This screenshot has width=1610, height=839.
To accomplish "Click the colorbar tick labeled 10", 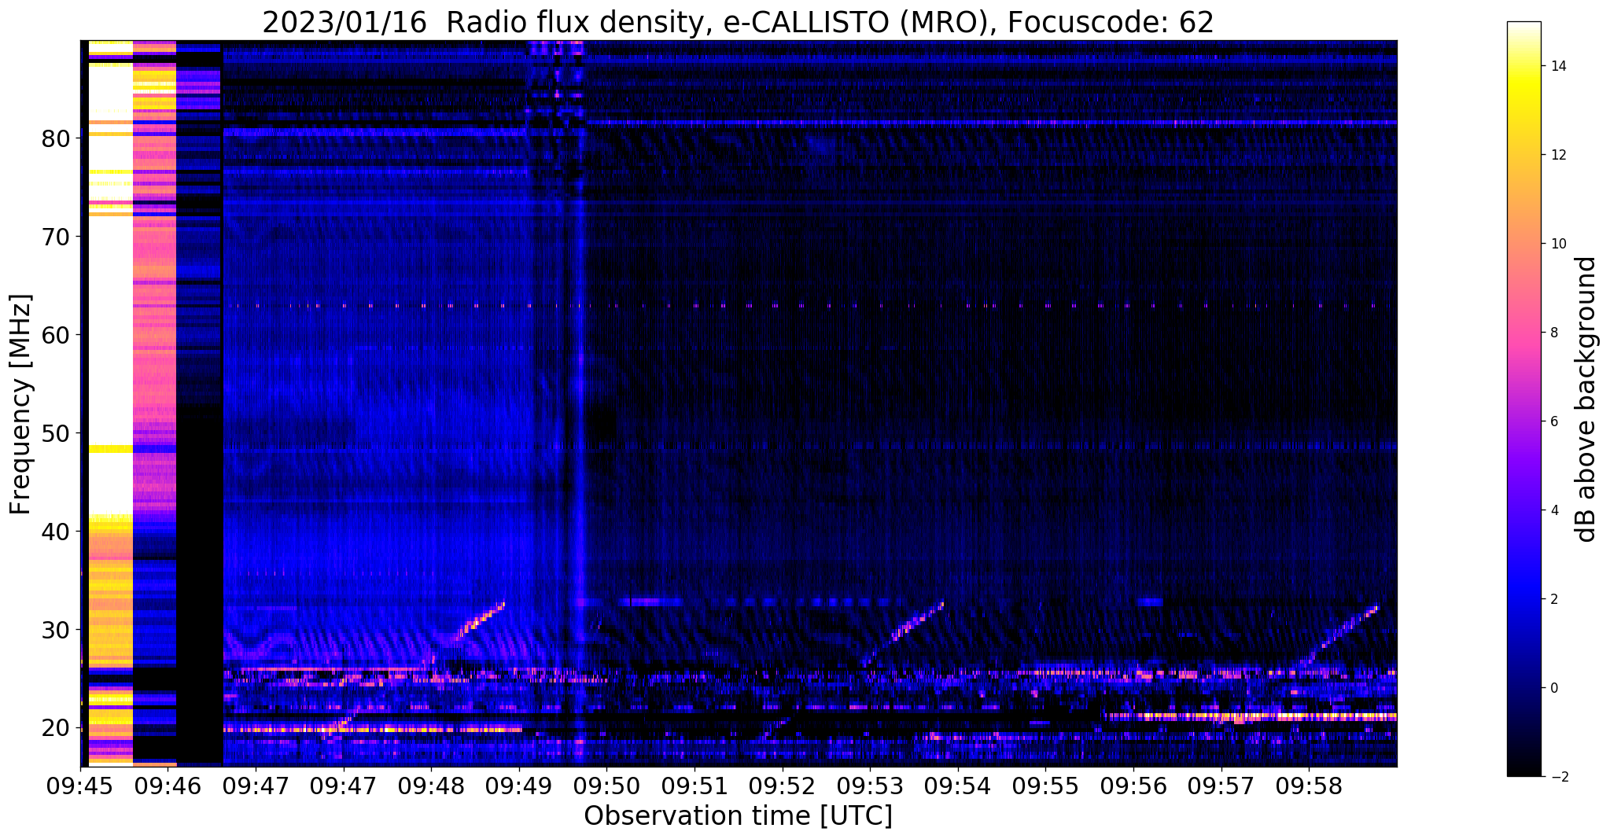I will (x=1557, y=244).
